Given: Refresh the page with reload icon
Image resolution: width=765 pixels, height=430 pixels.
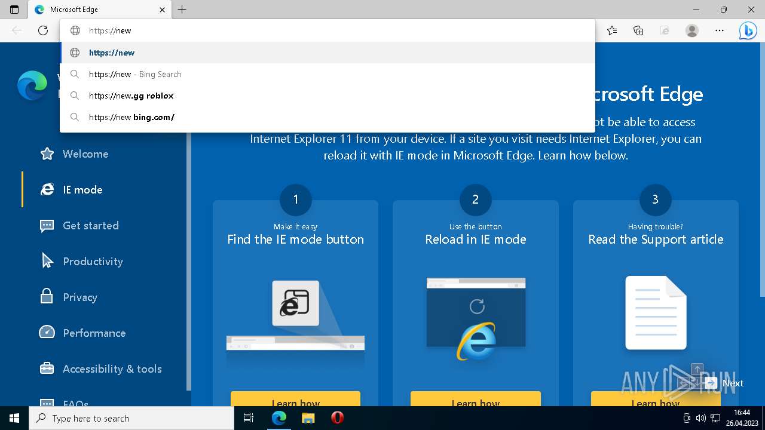Looking at the screenshot, I should tap(43, 30).
